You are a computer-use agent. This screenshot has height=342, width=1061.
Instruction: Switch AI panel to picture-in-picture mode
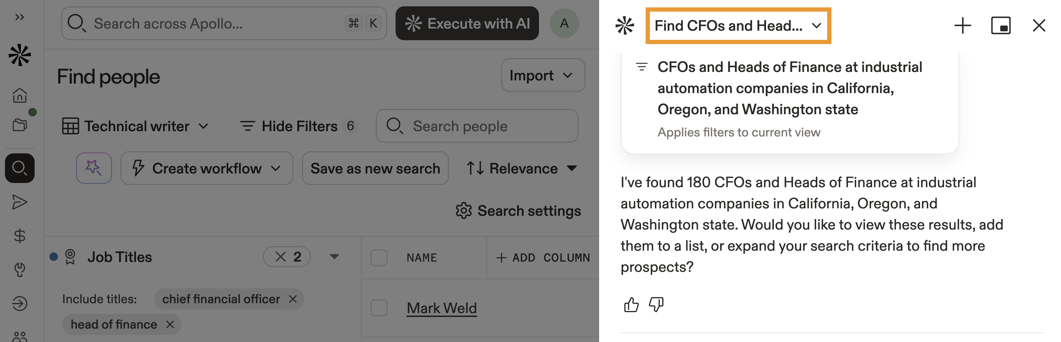[1001, 26]
